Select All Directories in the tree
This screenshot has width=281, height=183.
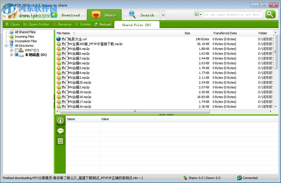(x=24, y=46)
